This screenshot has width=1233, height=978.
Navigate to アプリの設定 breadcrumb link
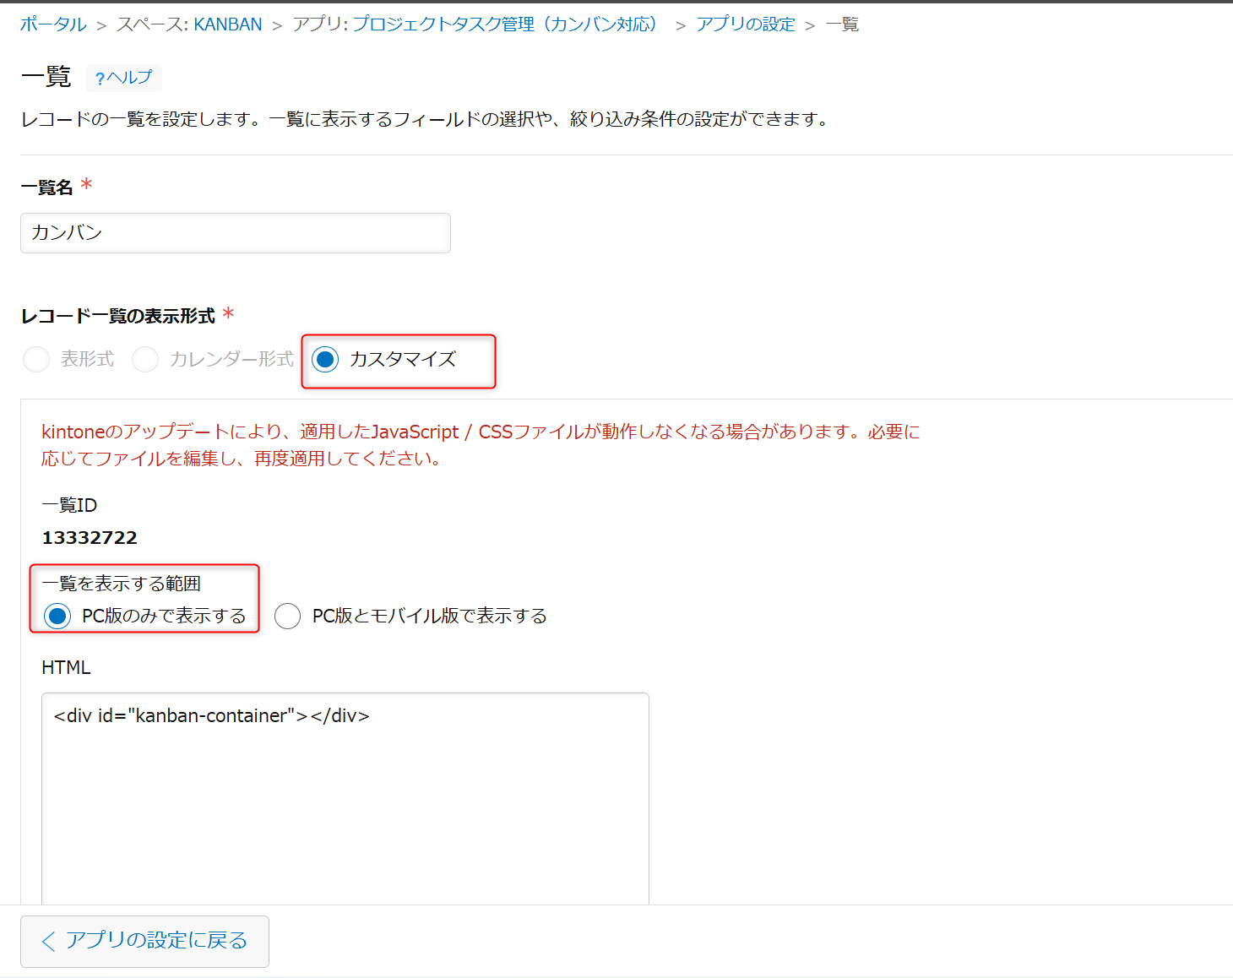tap(746, 24)
